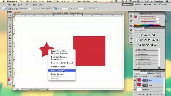Choose Convert to Smart Object
Viewport: 171px width, 96px height.
[62, 63]
